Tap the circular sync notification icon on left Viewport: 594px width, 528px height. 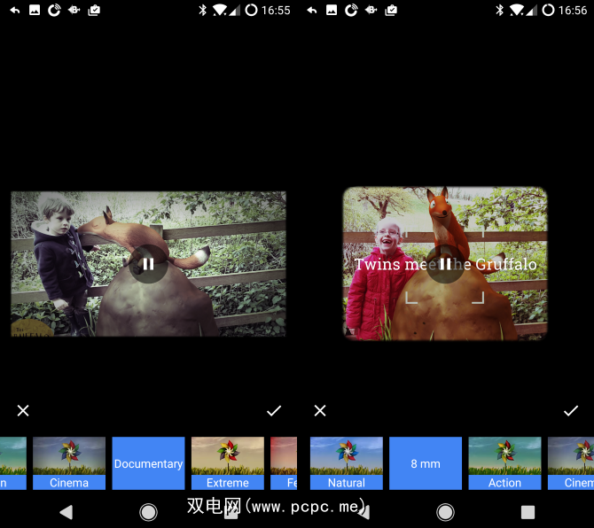coord(54,11)
